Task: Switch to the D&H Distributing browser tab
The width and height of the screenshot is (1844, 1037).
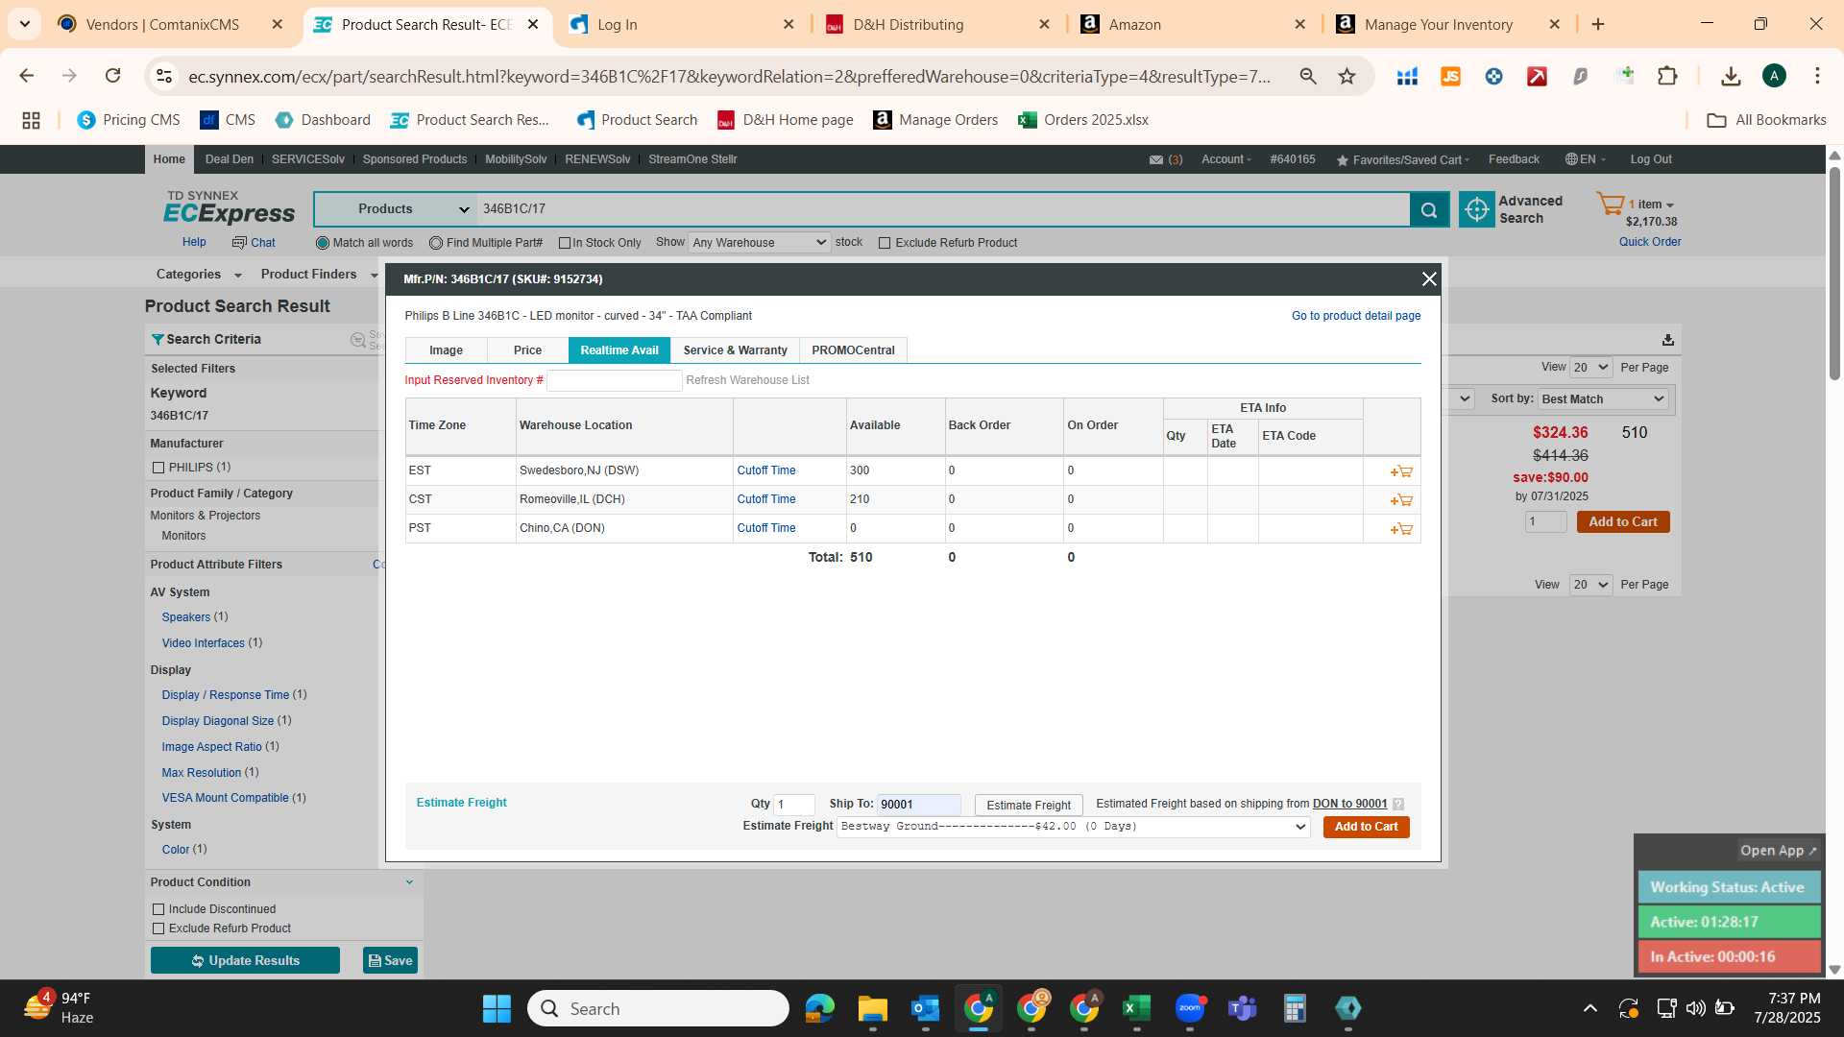Action: [938, 25]
